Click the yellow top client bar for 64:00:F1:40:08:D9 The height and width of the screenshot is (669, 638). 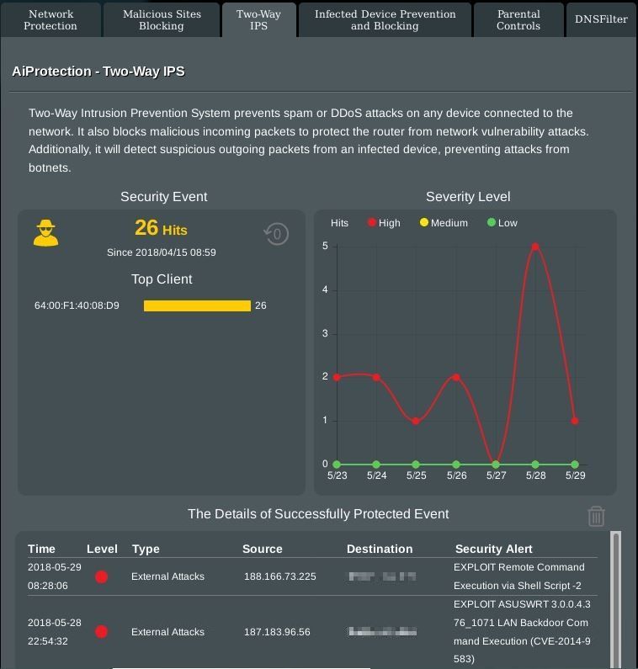(197, 306)
